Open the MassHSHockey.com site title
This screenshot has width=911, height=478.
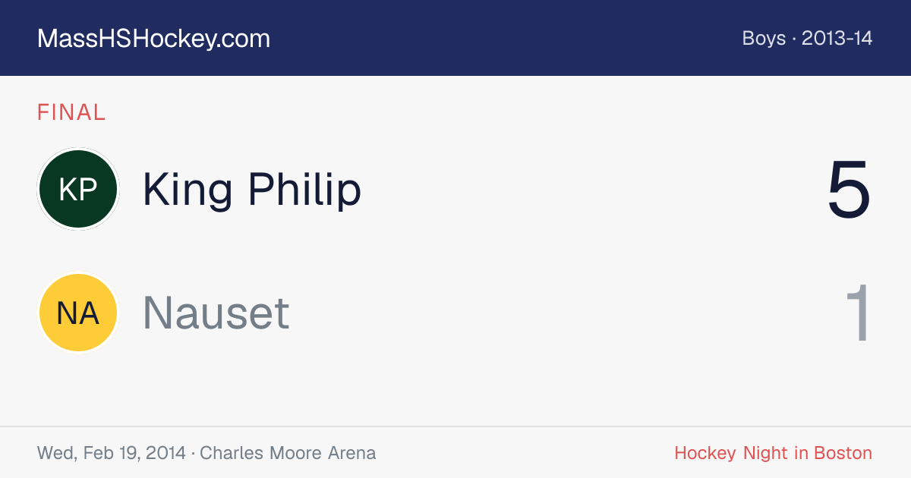(153, 39)
